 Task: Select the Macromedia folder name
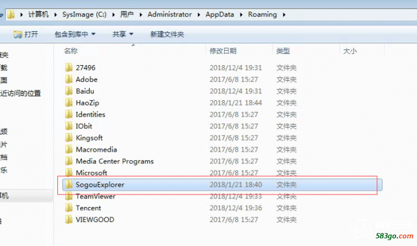[x=96, y=149]
